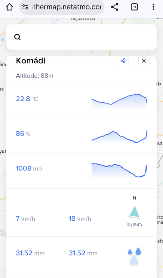Select the 22.8 °C temperature reading

pos(27,99)
